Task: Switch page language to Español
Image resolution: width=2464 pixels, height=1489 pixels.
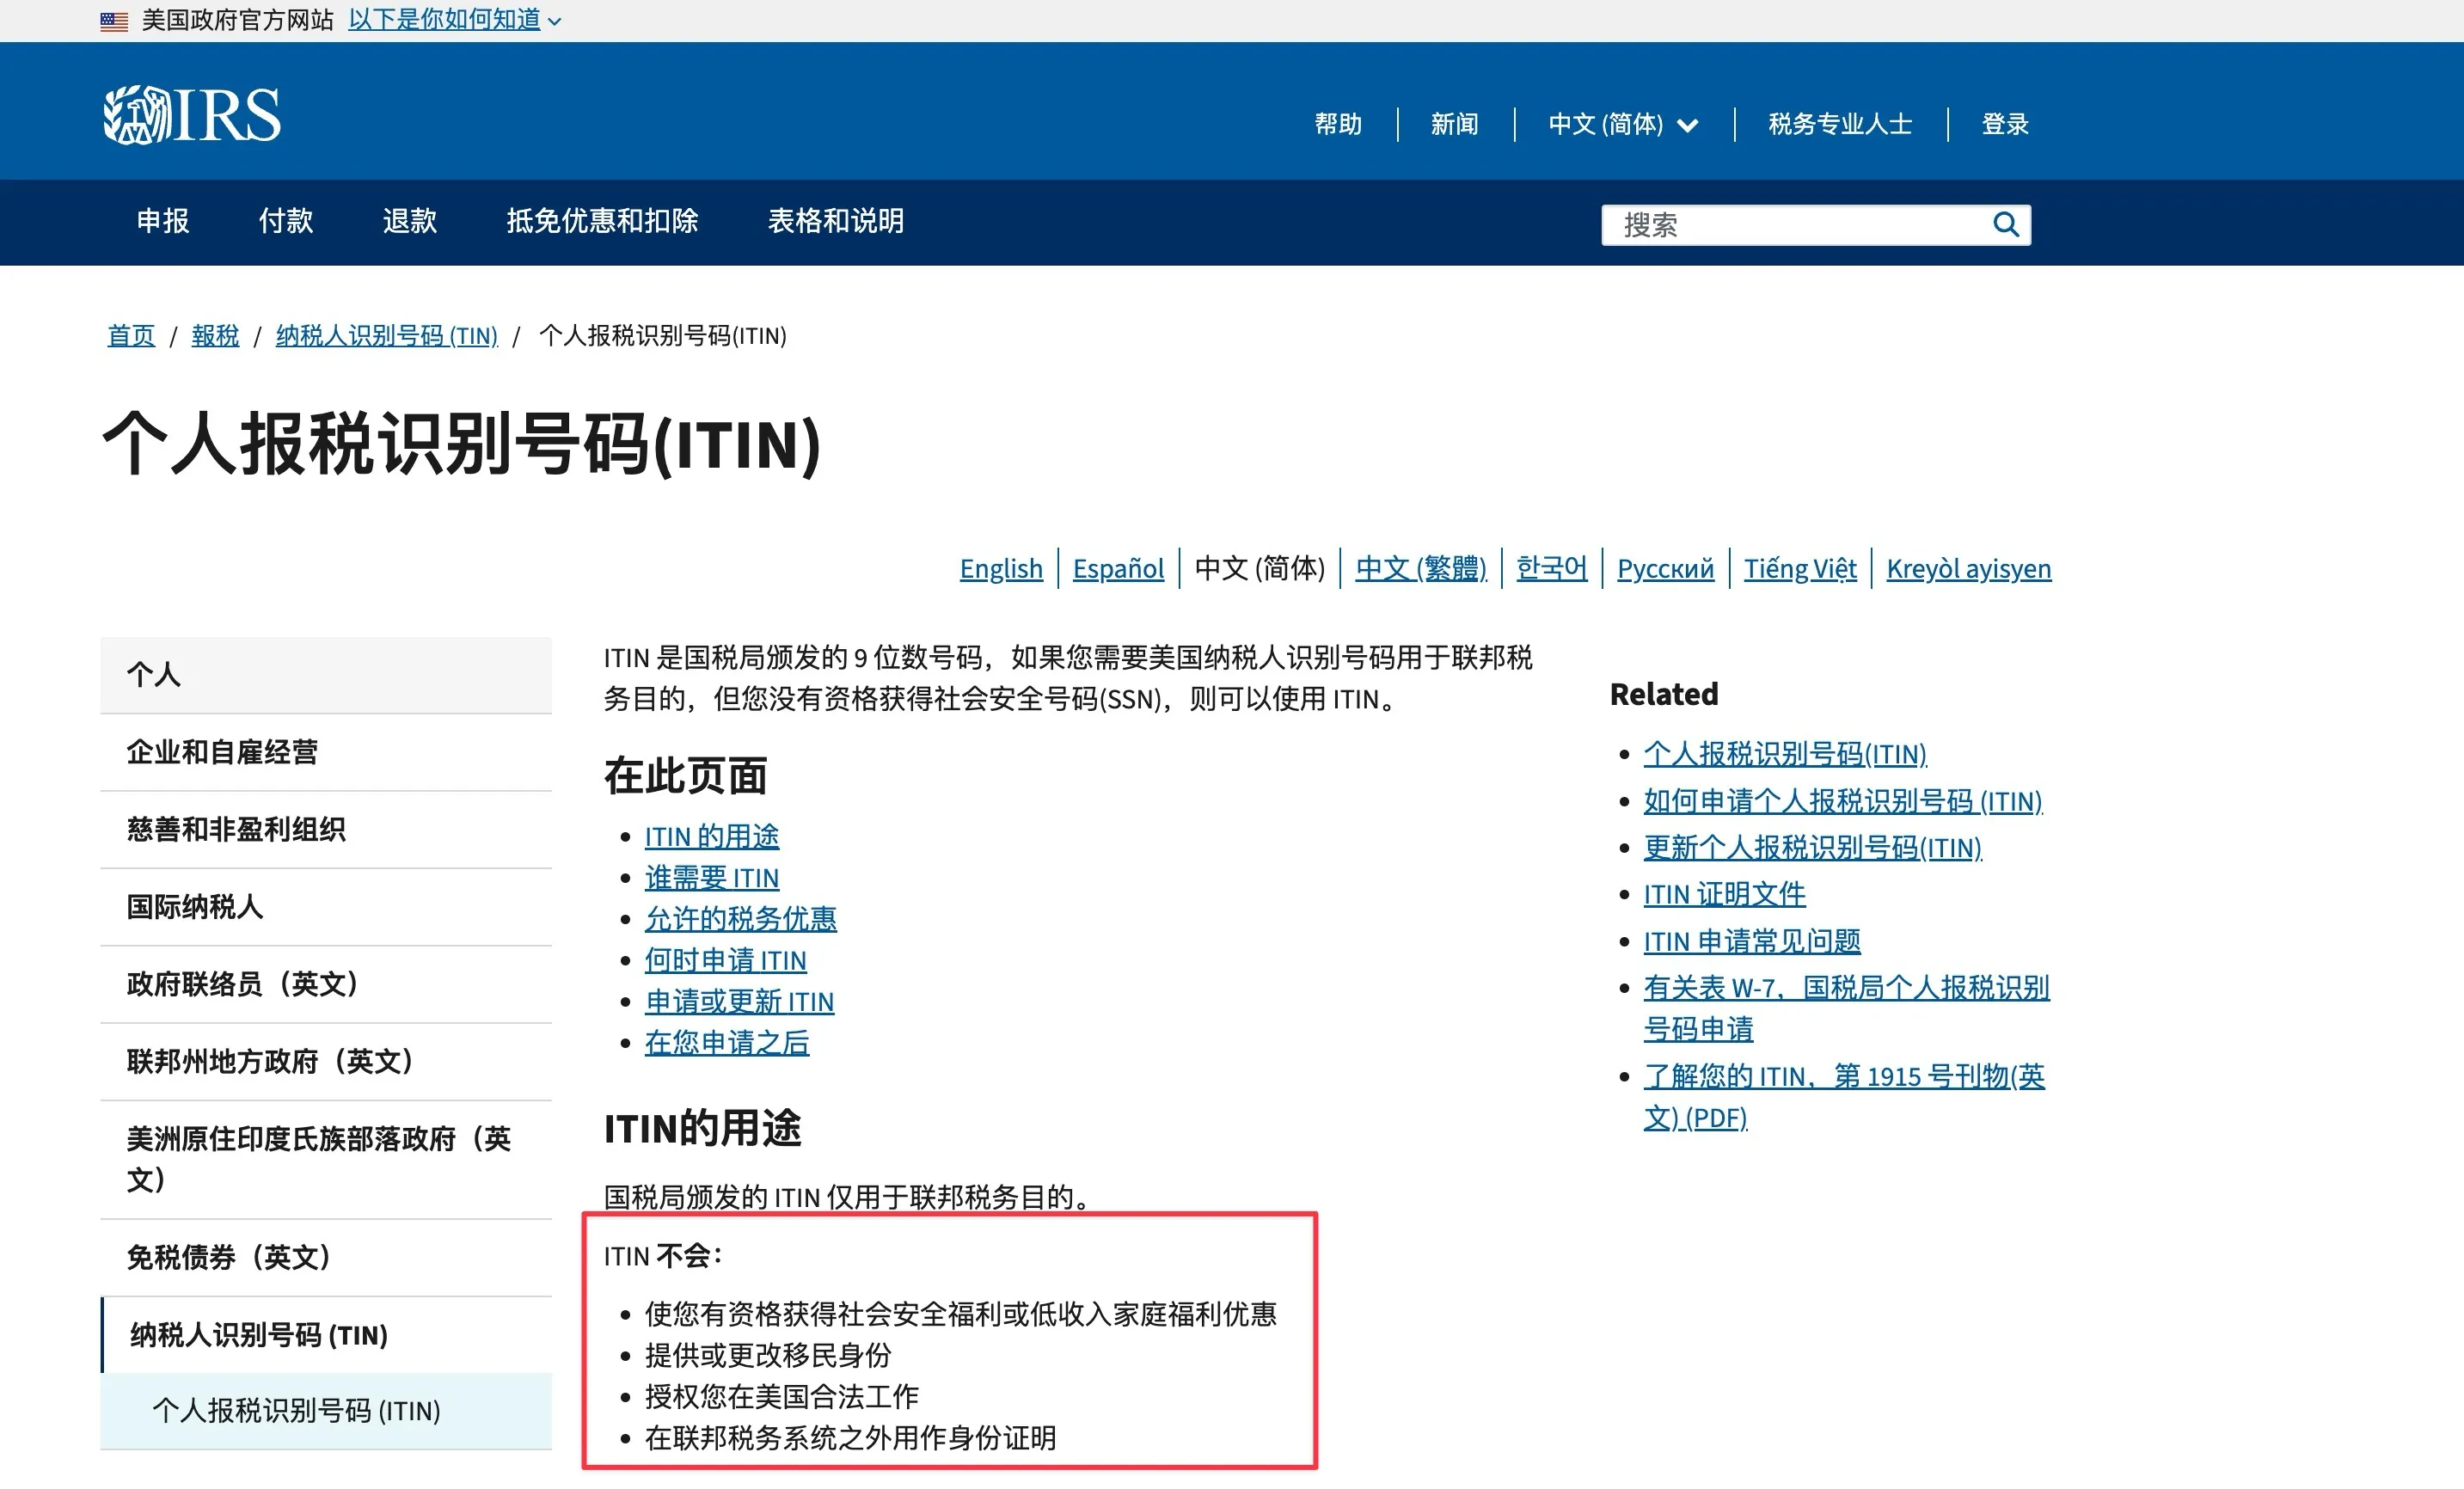Action: click(x=1118, y=569)
